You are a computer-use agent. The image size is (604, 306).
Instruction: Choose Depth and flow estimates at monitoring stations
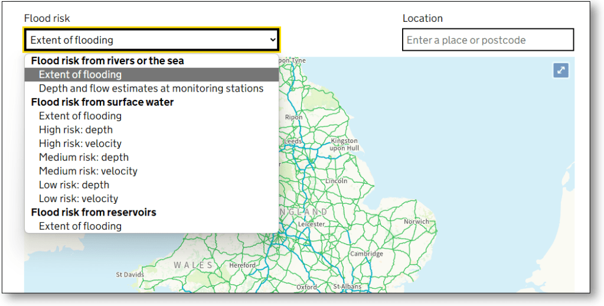point(151,89)
